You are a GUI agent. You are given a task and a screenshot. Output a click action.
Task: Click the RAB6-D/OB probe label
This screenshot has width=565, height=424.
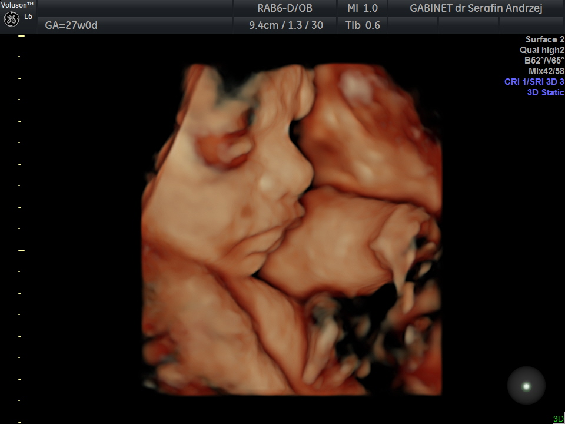[x=285, y=8]
